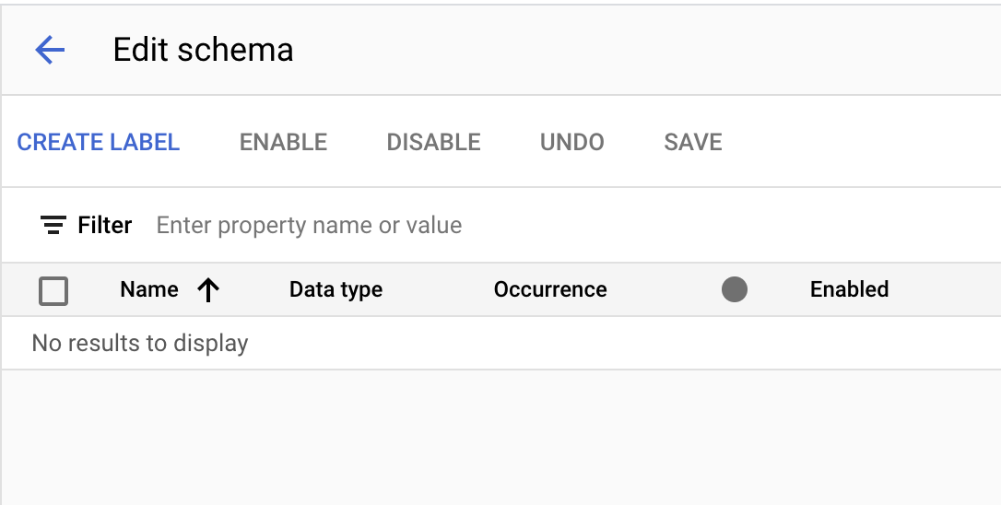This screenshot has height=505, width=1001.
Task: Hit UNDO in the action bar
Action: point(571,142)
